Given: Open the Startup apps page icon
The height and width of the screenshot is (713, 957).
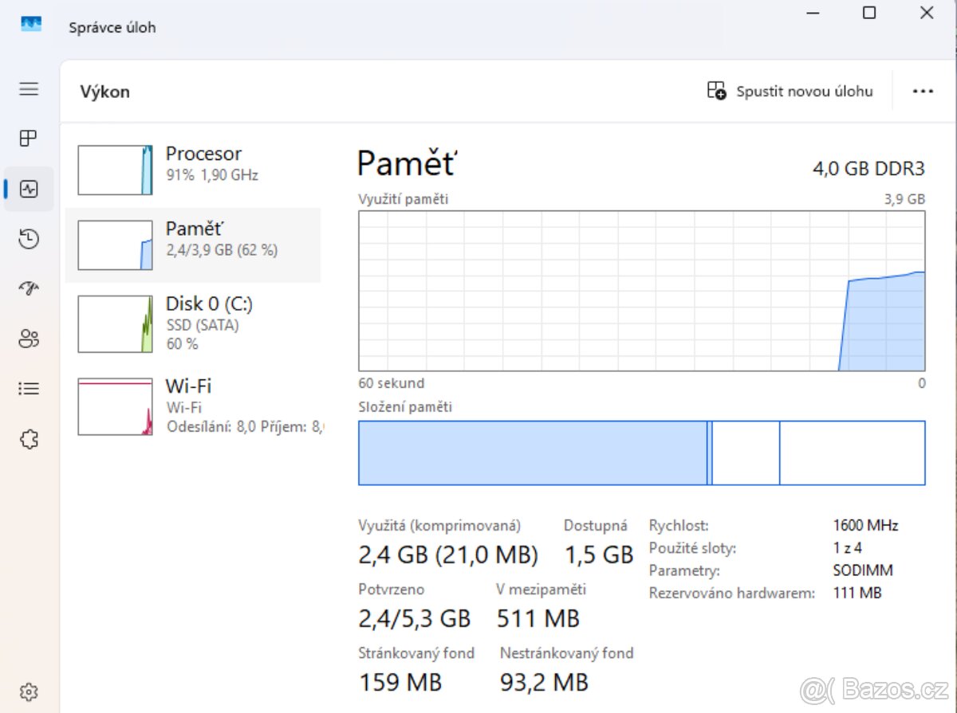Looking at the screenshot, I should click(x=29, y=288).
